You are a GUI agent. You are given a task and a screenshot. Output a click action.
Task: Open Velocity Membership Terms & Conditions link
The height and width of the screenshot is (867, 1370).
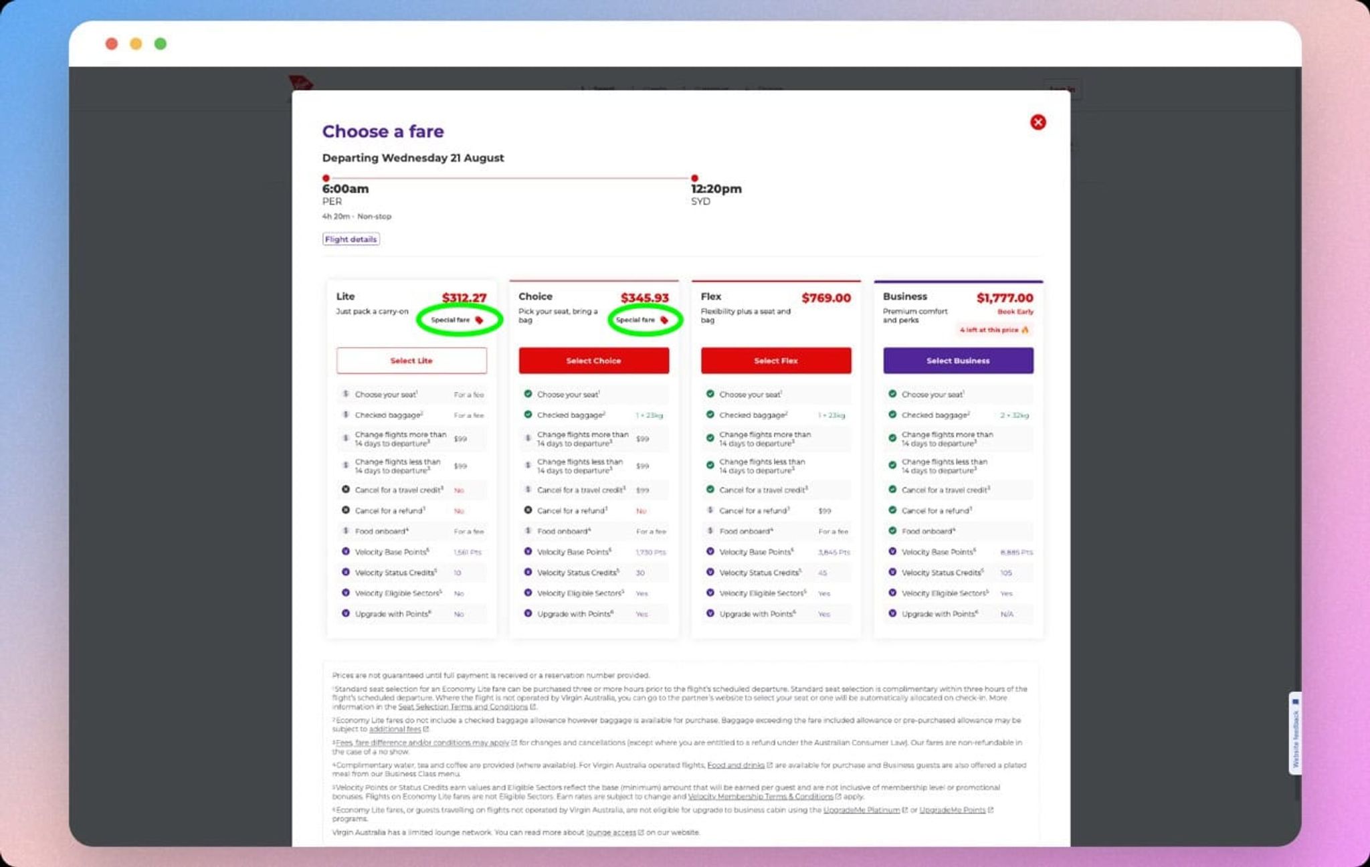coord(761,797)
